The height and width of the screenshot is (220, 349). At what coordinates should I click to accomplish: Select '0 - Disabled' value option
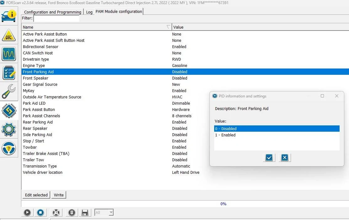pos(277,129)
